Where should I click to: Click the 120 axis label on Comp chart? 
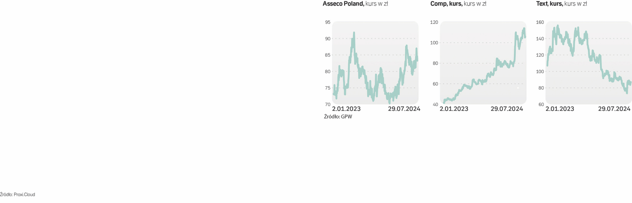(434, 22)
